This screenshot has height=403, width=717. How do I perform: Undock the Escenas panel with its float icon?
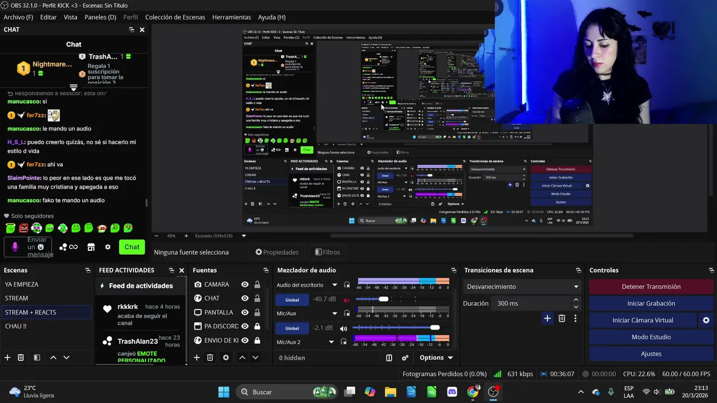(x=88, y=270)
